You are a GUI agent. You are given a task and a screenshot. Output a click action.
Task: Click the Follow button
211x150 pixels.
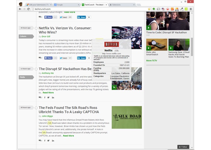pyautogui.click(x=183, y=147)
